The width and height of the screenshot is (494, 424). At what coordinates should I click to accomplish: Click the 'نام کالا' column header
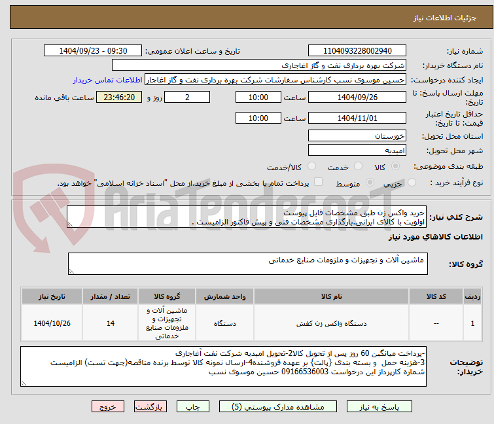pos(332,296)
